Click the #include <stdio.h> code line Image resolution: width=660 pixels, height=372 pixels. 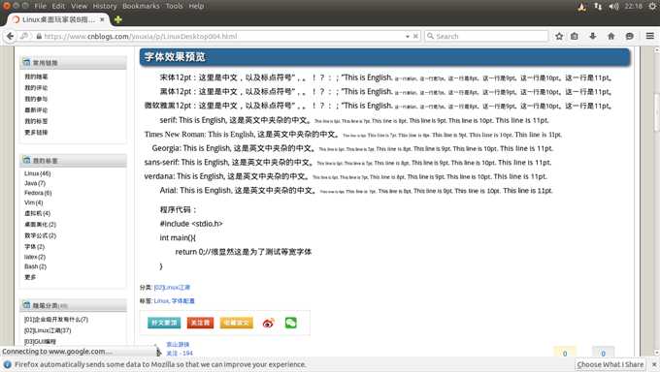tap(191, 224)
